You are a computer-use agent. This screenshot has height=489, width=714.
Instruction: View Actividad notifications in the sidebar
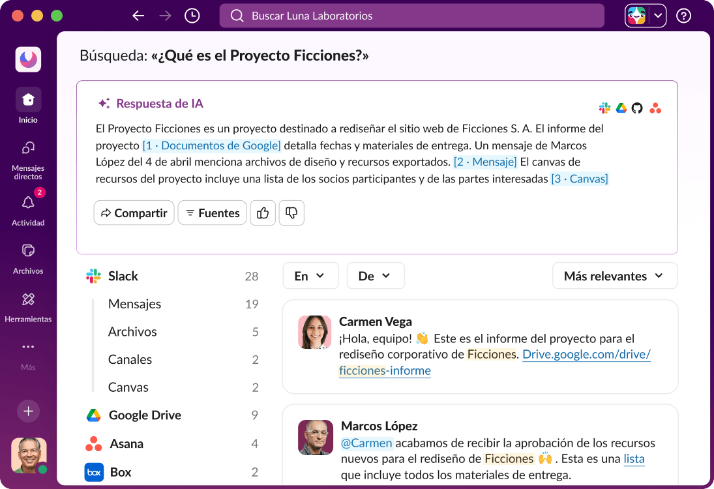27,209
